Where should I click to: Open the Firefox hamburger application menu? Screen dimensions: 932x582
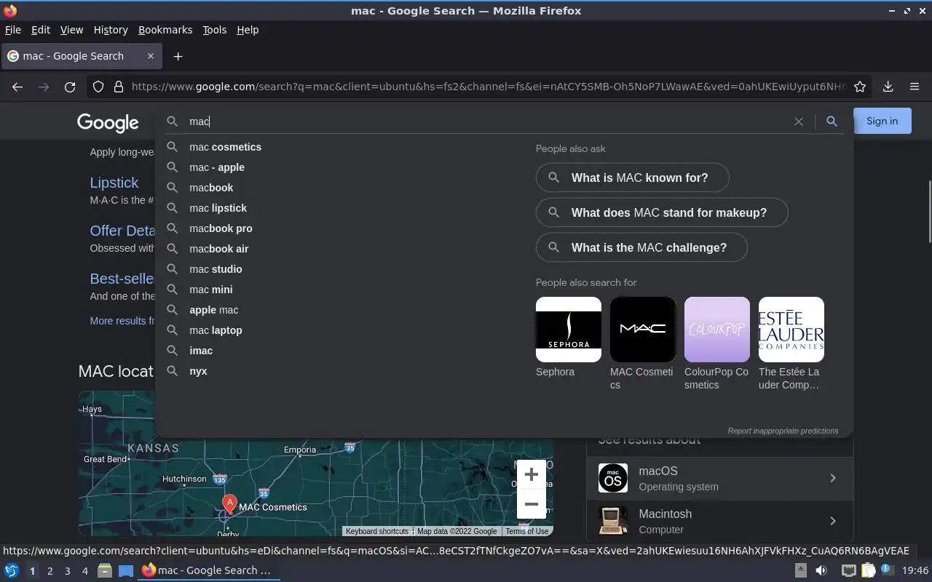915,87
